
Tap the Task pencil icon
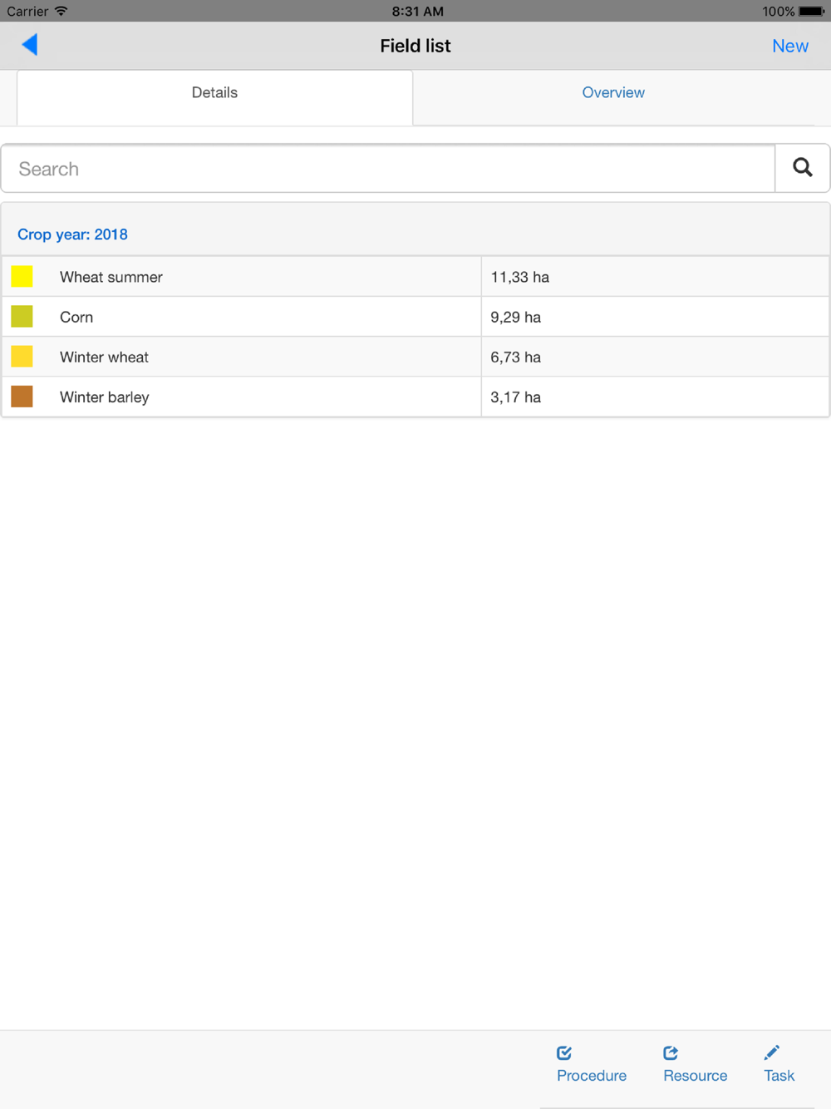(x=771, y=1052)
